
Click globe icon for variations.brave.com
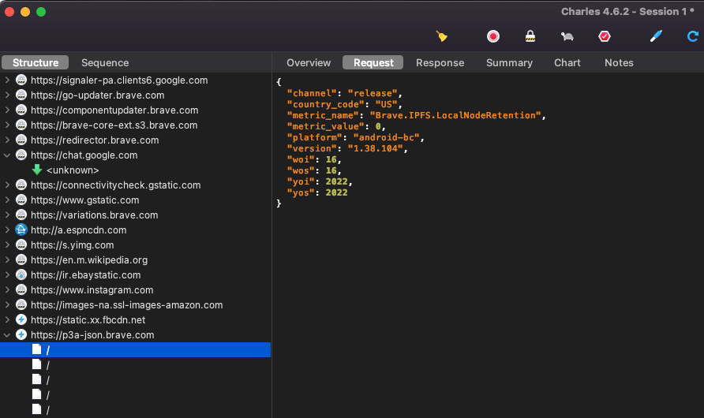click(x=21, y=215)
